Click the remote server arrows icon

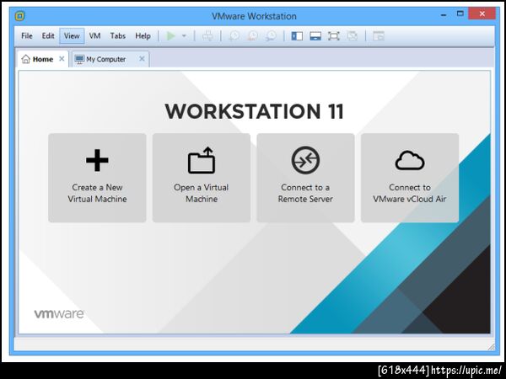click(x=305, y=160)
